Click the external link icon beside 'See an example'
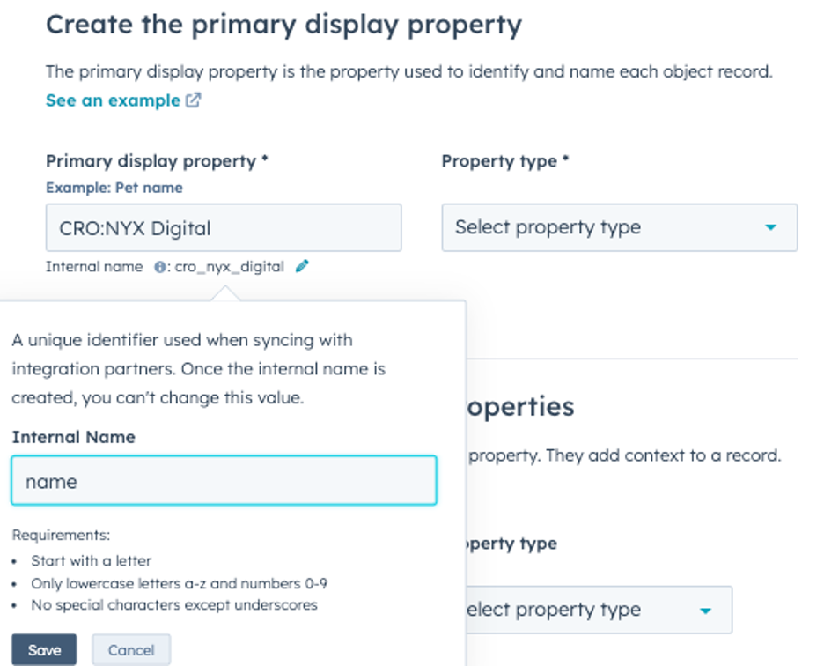 click(x=194, y=100)
